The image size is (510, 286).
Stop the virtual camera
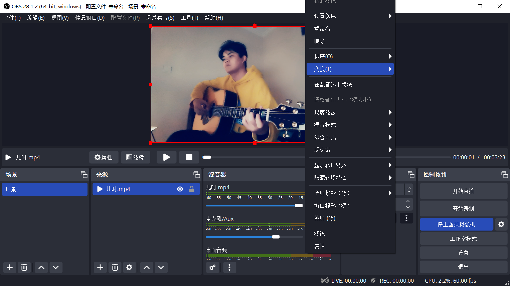456,224
